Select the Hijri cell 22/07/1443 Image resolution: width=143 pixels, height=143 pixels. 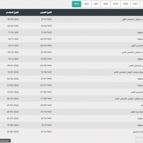point(46,85)
